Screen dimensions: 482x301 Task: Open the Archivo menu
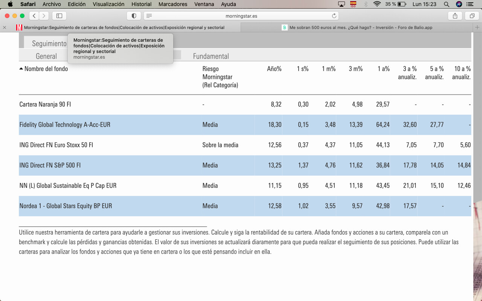[x=52, y=4]
